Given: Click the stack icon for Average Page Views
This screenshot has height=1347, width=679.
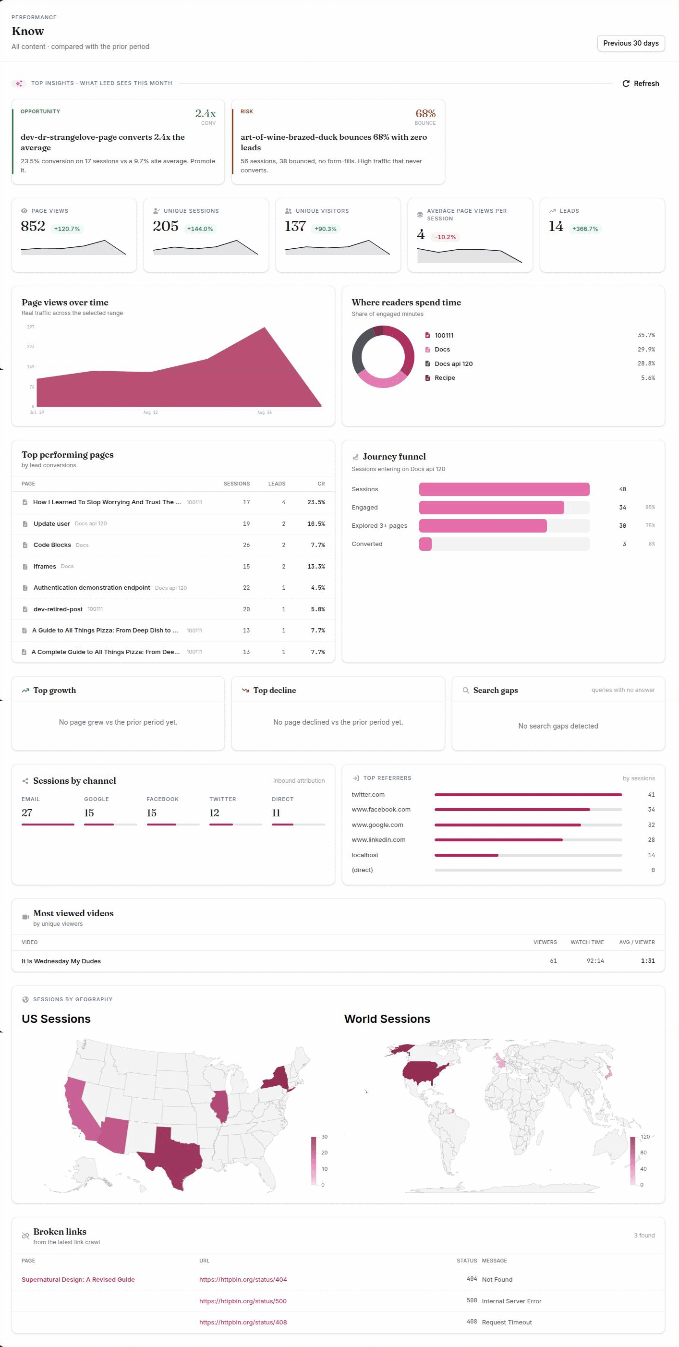Looking at the screenshot, I should coord(420,214).
